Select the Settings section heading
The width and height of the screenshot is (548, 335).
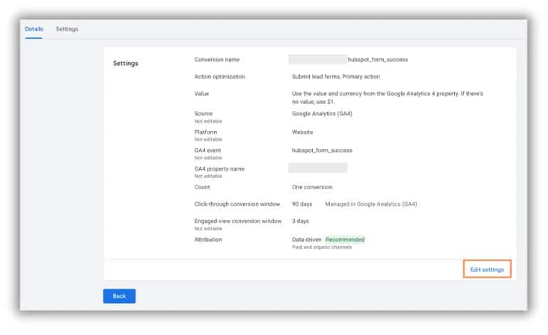click(x=126, y=63)
